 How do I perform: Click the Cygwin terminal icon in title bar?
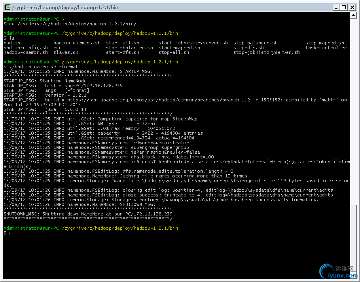click(x=8, y=8)
